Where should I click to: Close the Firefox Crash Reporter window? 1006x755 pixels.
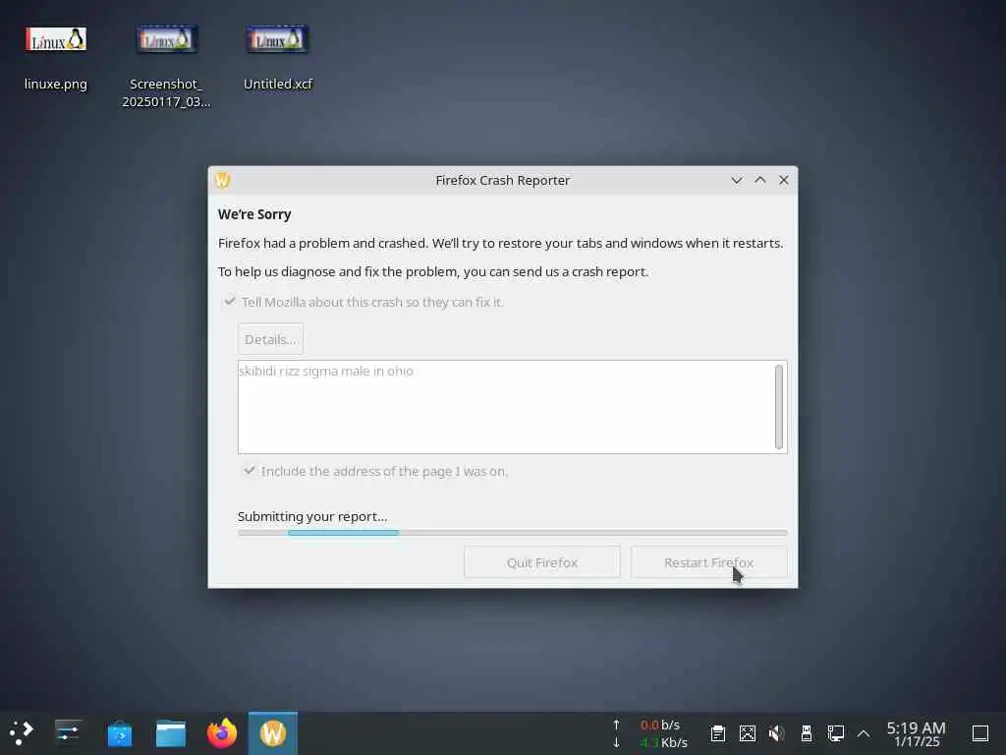[x=783, y=181]
